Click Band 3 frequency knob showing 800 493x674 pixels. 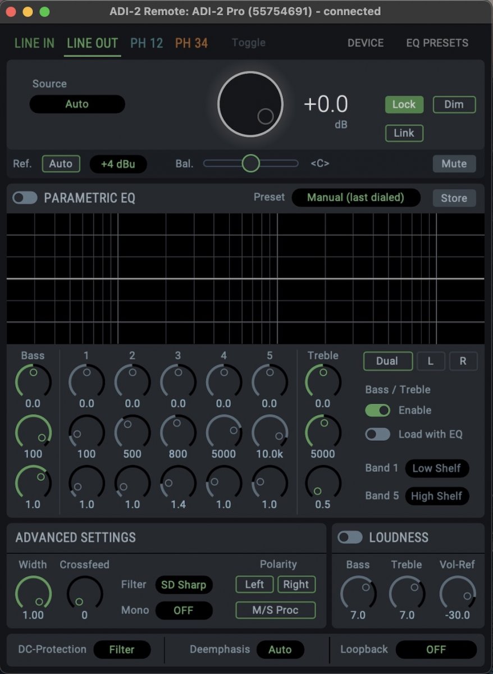click(x=178, y=432)
